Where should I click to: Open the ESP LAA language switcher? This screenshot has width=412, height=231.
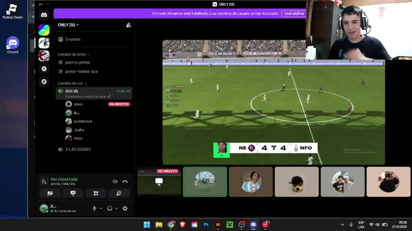(361, 225)
